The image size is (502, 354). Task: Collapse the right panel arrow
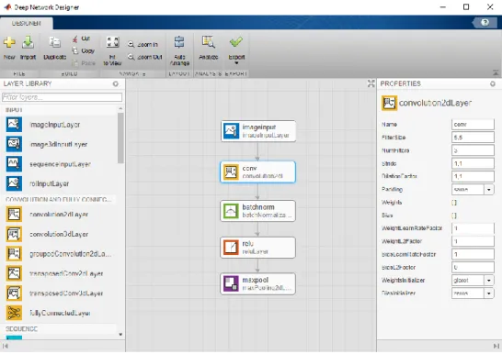[x=496, y=346]
